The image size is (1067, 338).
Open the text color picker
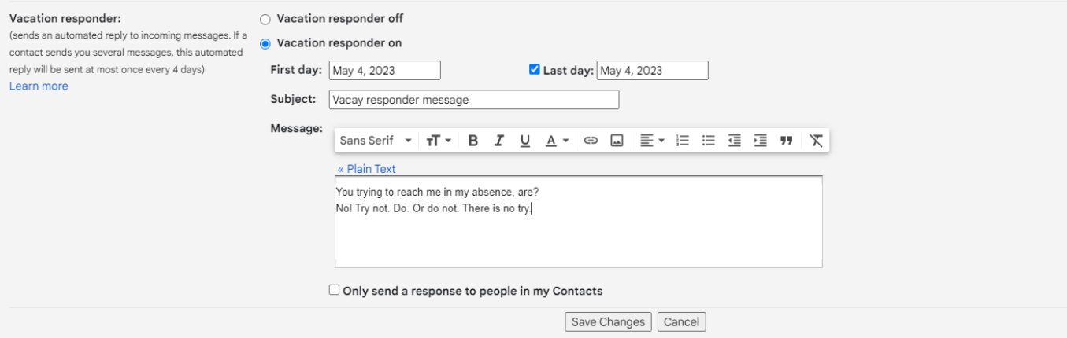pos(557,141)
